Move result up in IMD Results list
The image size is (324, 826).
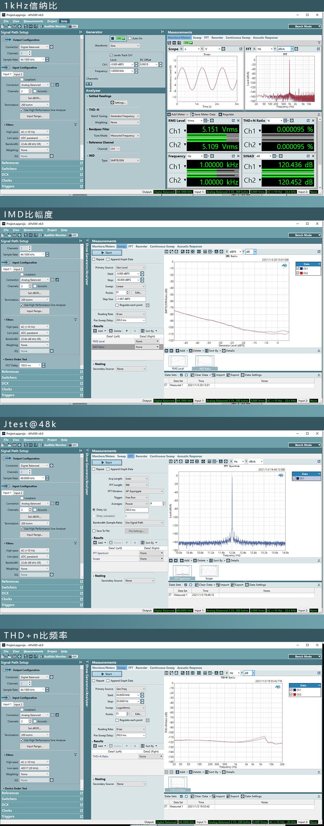click(x=127, y=331)
